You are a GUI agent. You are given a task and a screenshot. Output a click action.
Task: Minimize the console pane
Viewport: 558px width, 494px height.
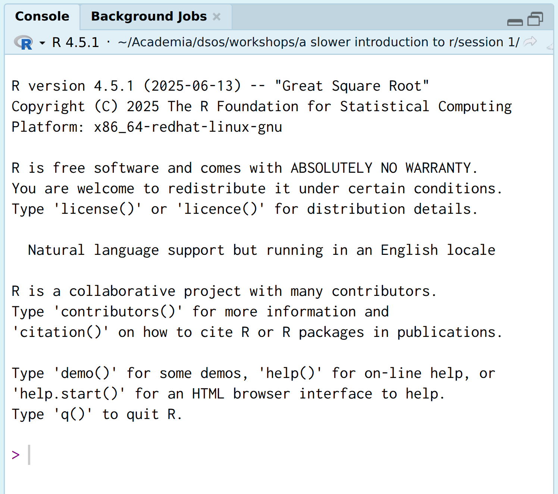coord(515,22)
